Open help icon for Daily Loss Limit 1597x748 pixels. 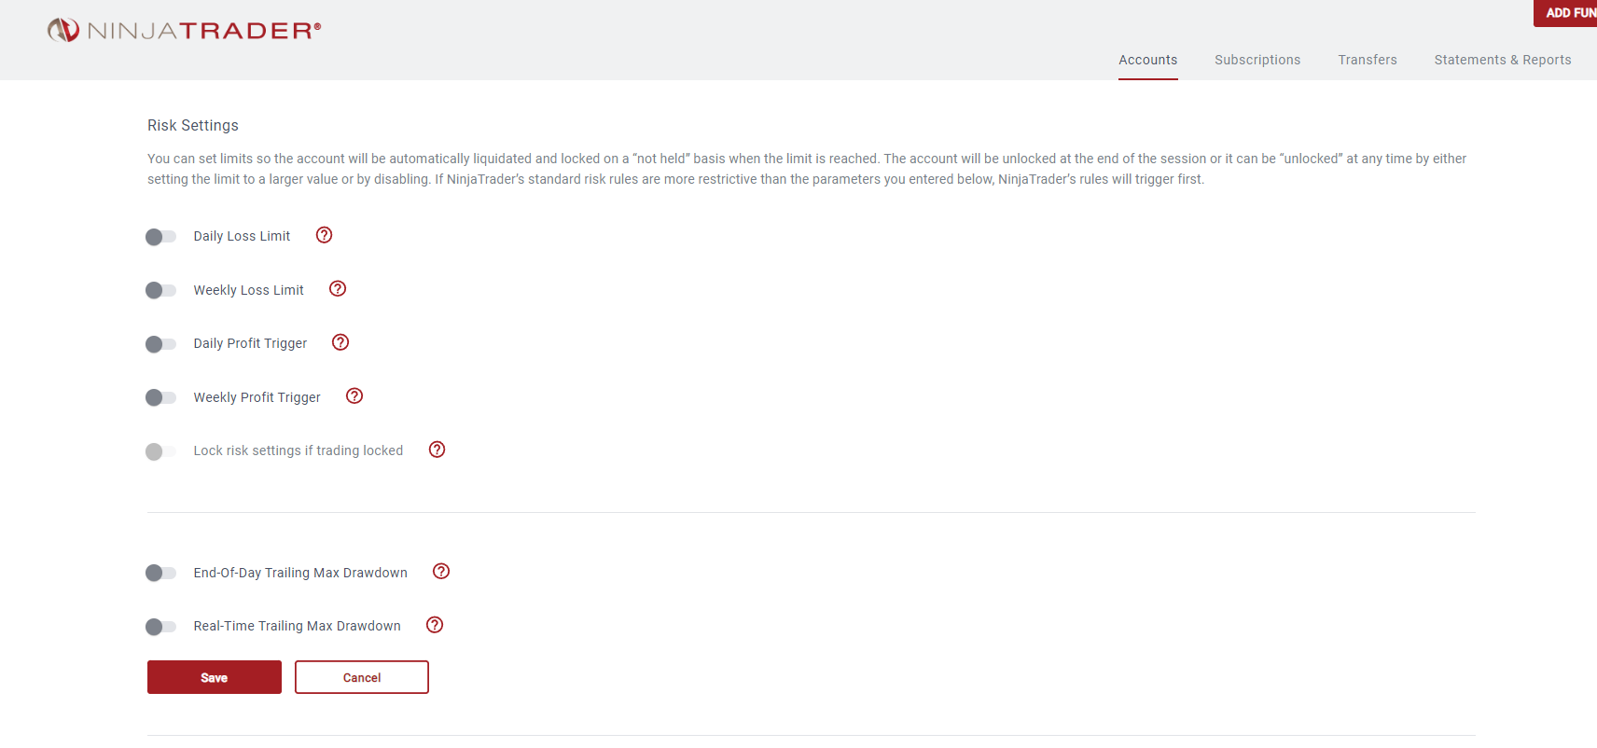[324, 235]
